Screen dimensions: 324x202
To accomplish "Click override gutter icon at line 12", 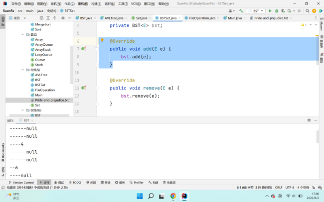I will point(83,88).
